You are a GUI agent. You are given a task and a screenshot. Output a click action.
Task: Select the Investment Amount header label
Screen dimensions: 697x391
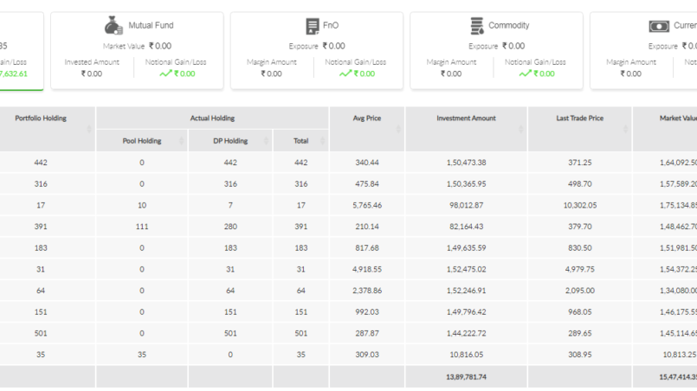pyautogui.click(x=467, y=119)
